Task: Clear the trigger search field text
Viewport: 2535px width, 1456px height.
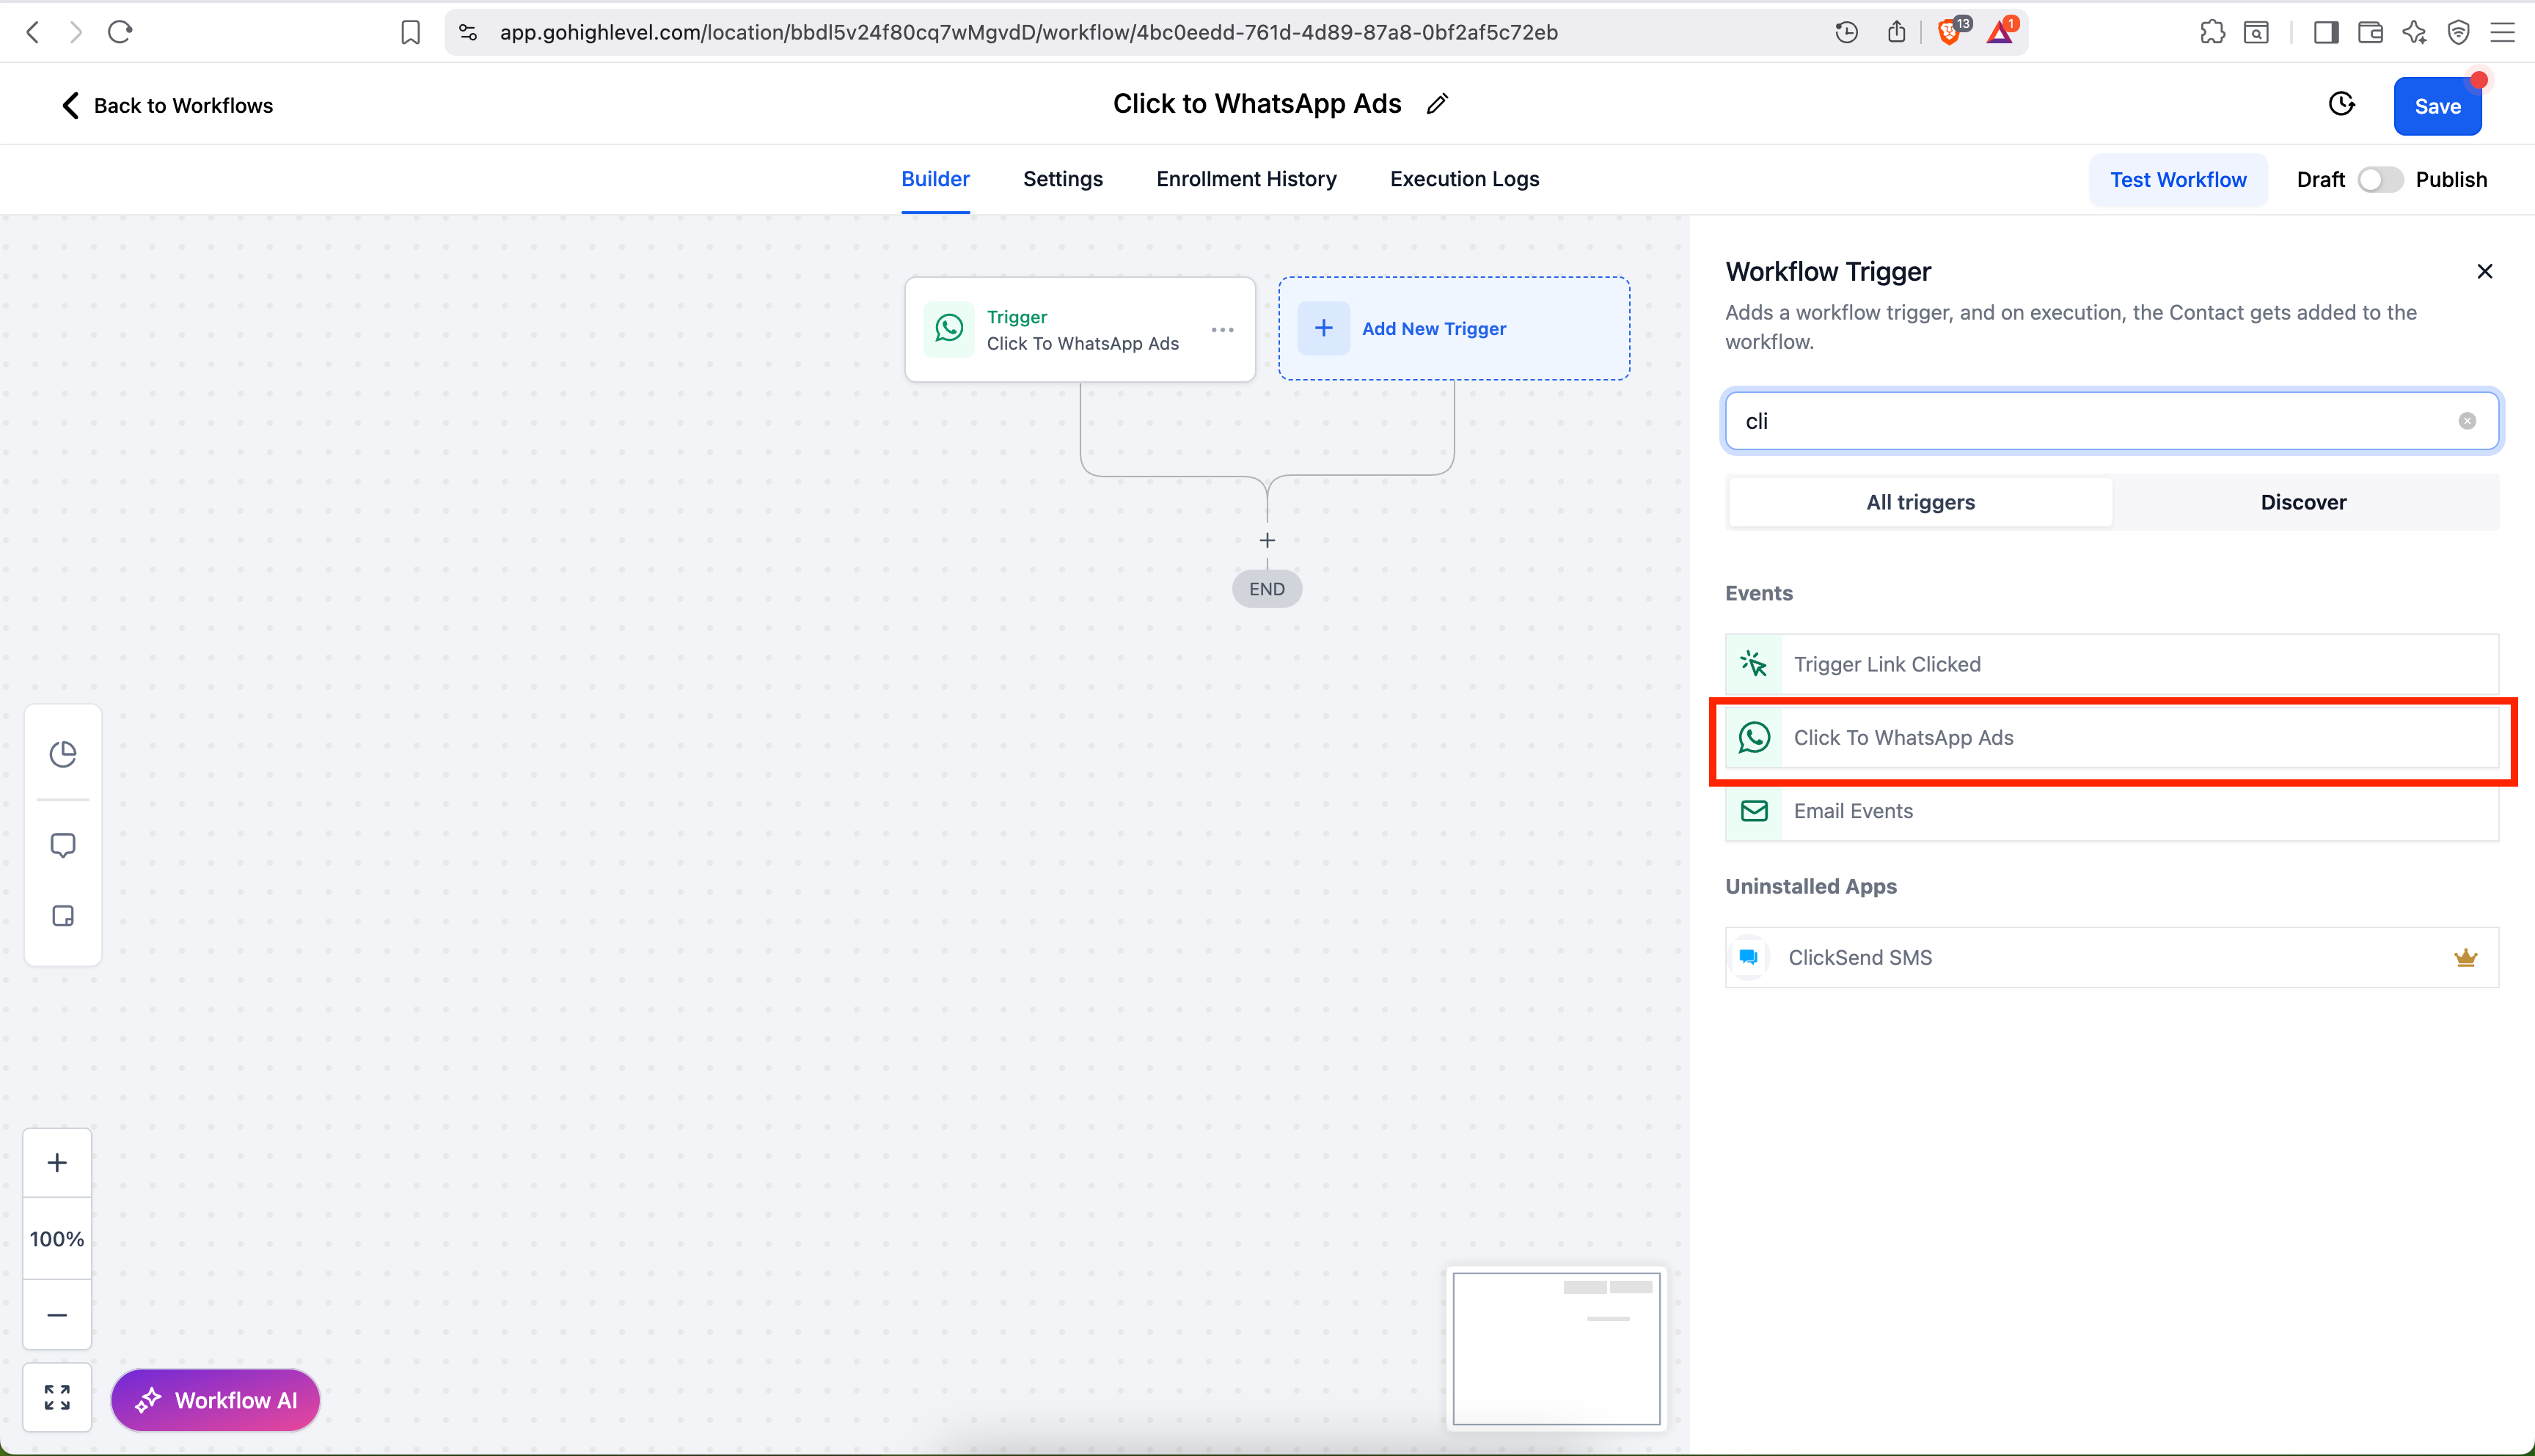Action: click(x=2467, y=421)
